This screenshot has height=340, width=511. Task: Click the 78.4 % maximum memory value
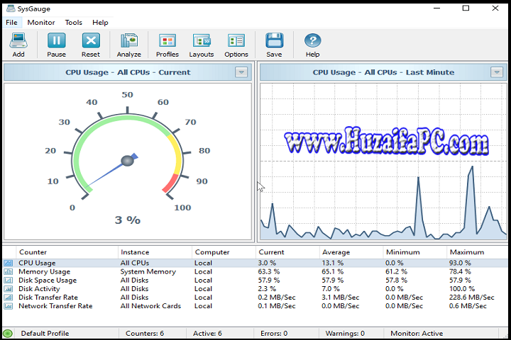[460, 272]
